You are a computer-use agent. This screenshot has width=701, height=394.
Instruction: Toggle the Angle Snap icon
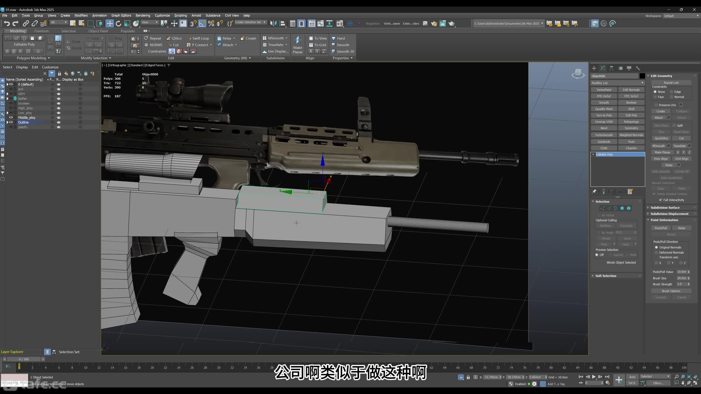point(202,24)
